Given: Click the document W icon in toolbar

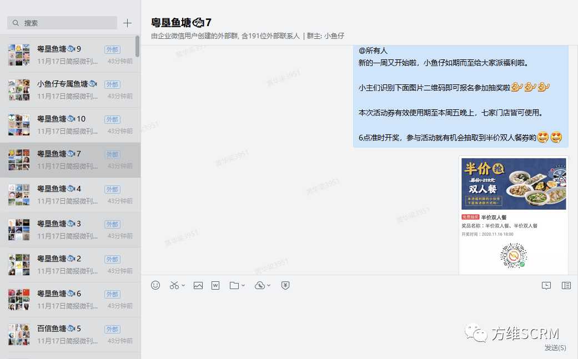Looking at the screenshot, I should tap(215, 285).
